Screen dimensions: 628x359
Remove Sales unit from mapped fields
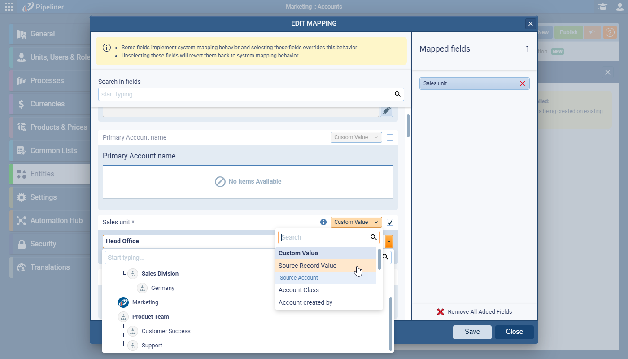point(522,83)
